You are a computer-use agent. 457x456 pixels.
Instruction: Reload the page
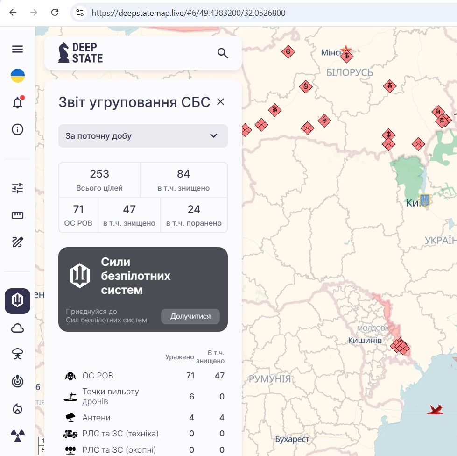[55, 13]
